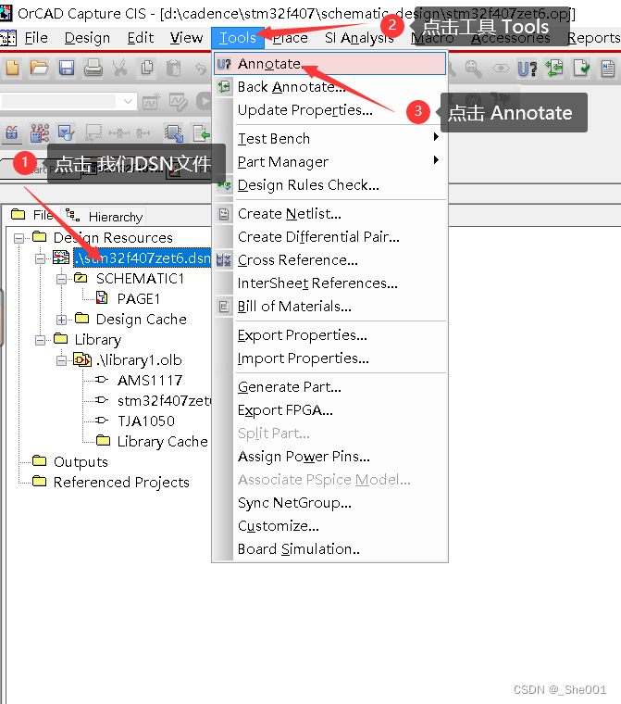
Task: Select PAGE1 schematic page
Action: pos(138,298)
